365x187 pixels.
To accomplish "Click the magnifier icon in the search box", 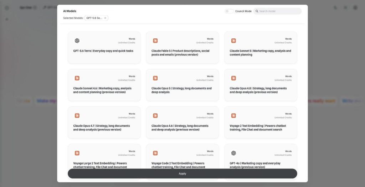I will [x=257, y=11].
